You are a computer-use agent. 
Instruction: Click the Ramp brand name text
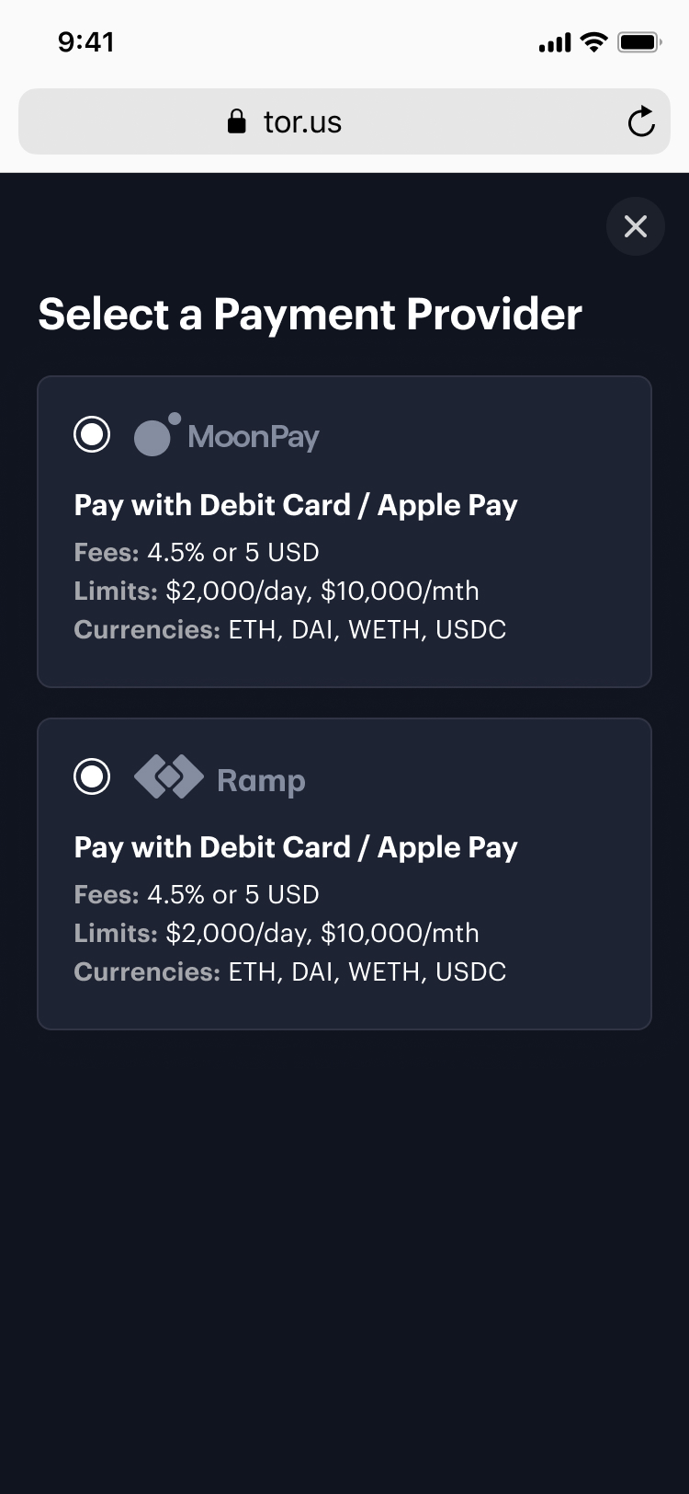(x=261, y=780)
